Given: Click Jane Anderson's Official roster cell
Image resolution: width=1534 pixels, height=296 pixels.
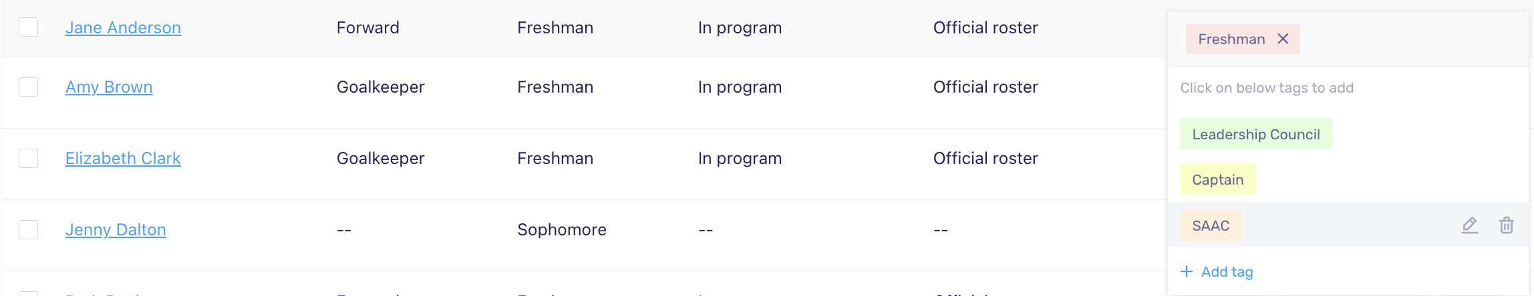Looking at the screenshot, I should (985, 27).
